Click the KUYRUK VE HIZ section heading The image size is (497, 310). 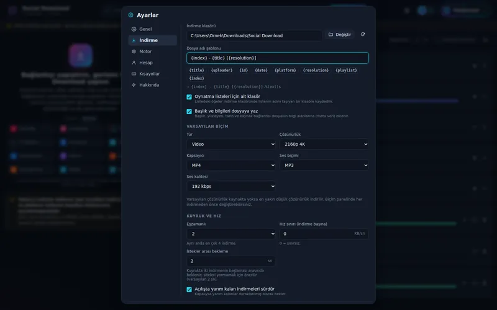[204, 216]
